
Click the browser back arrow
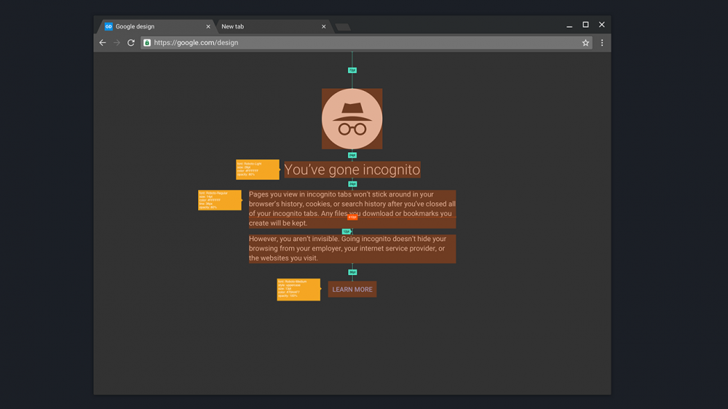click(103, 43)
